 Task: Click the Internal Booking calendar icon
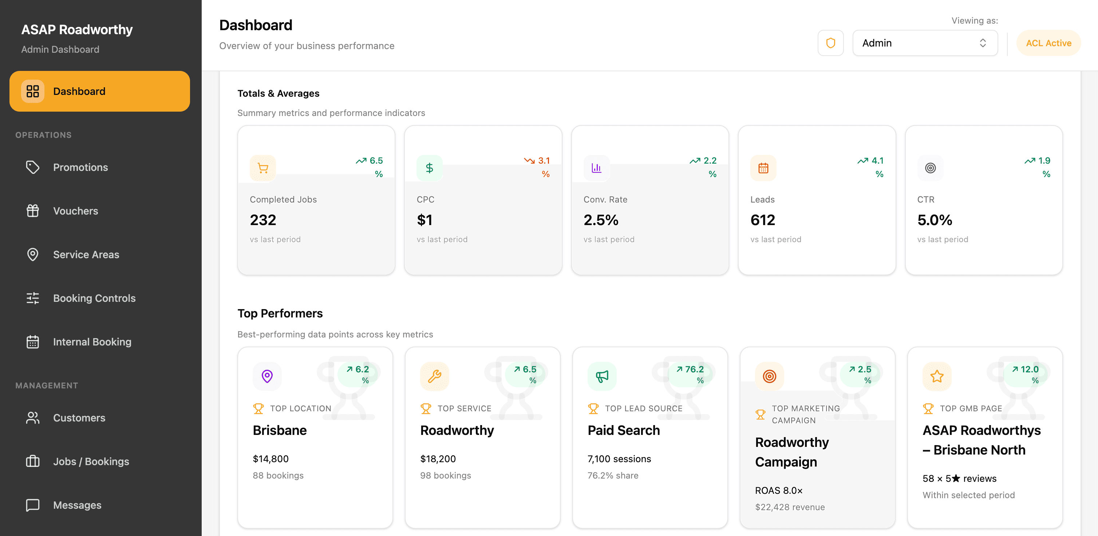33,342
